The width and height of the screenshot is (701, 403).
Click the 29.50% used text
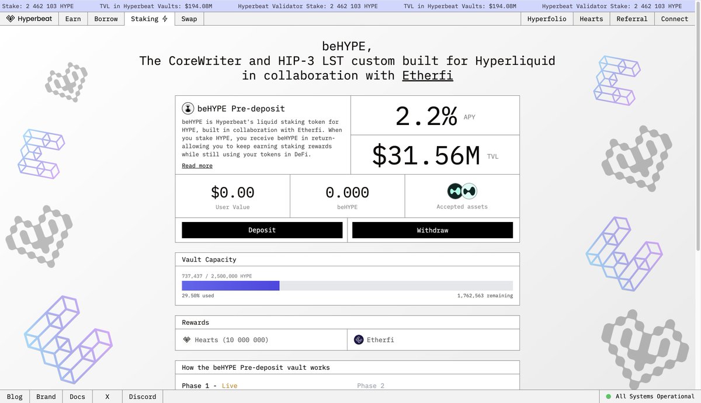point(197,296)
